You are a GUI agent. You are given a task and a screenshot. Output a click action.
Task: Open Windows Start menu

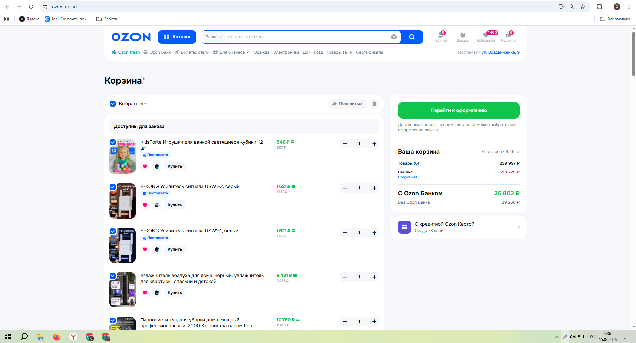(x=8, y=337)
